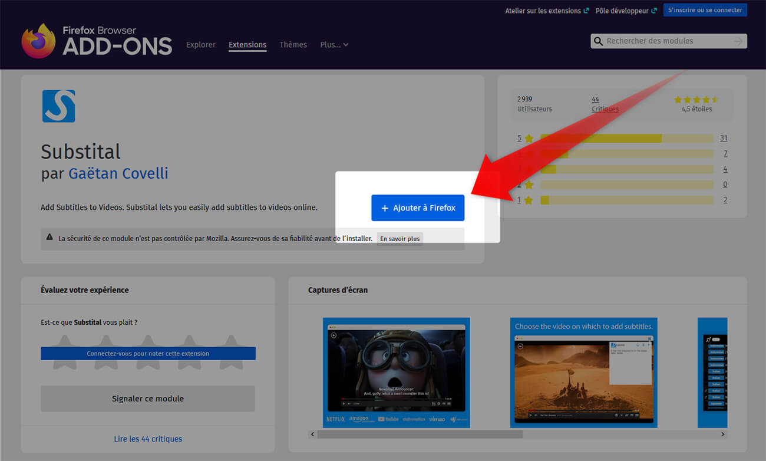
Task: Open Lire les 44 critiques link
Action: click(148, 439)
